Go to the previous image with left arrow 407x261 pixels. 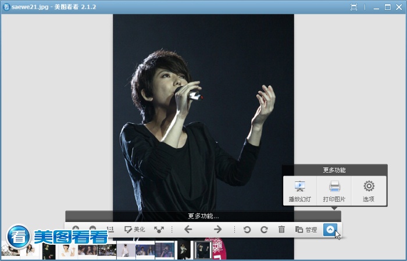pos(188,230)
